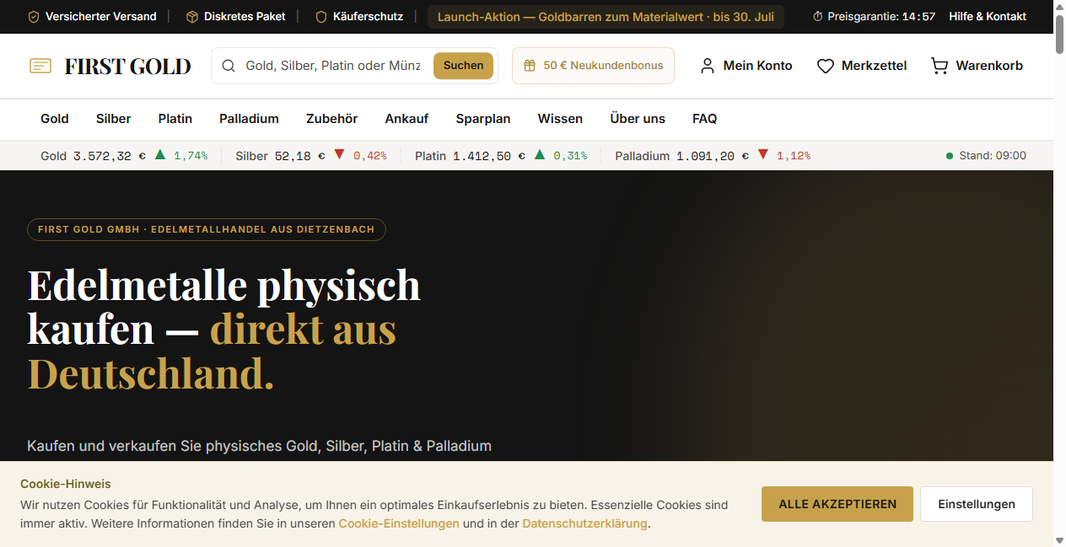The height and width of the screenshot is (547, 1066).
Task: Click the Silber change 0,42%
Action: (x=370, y=156)
